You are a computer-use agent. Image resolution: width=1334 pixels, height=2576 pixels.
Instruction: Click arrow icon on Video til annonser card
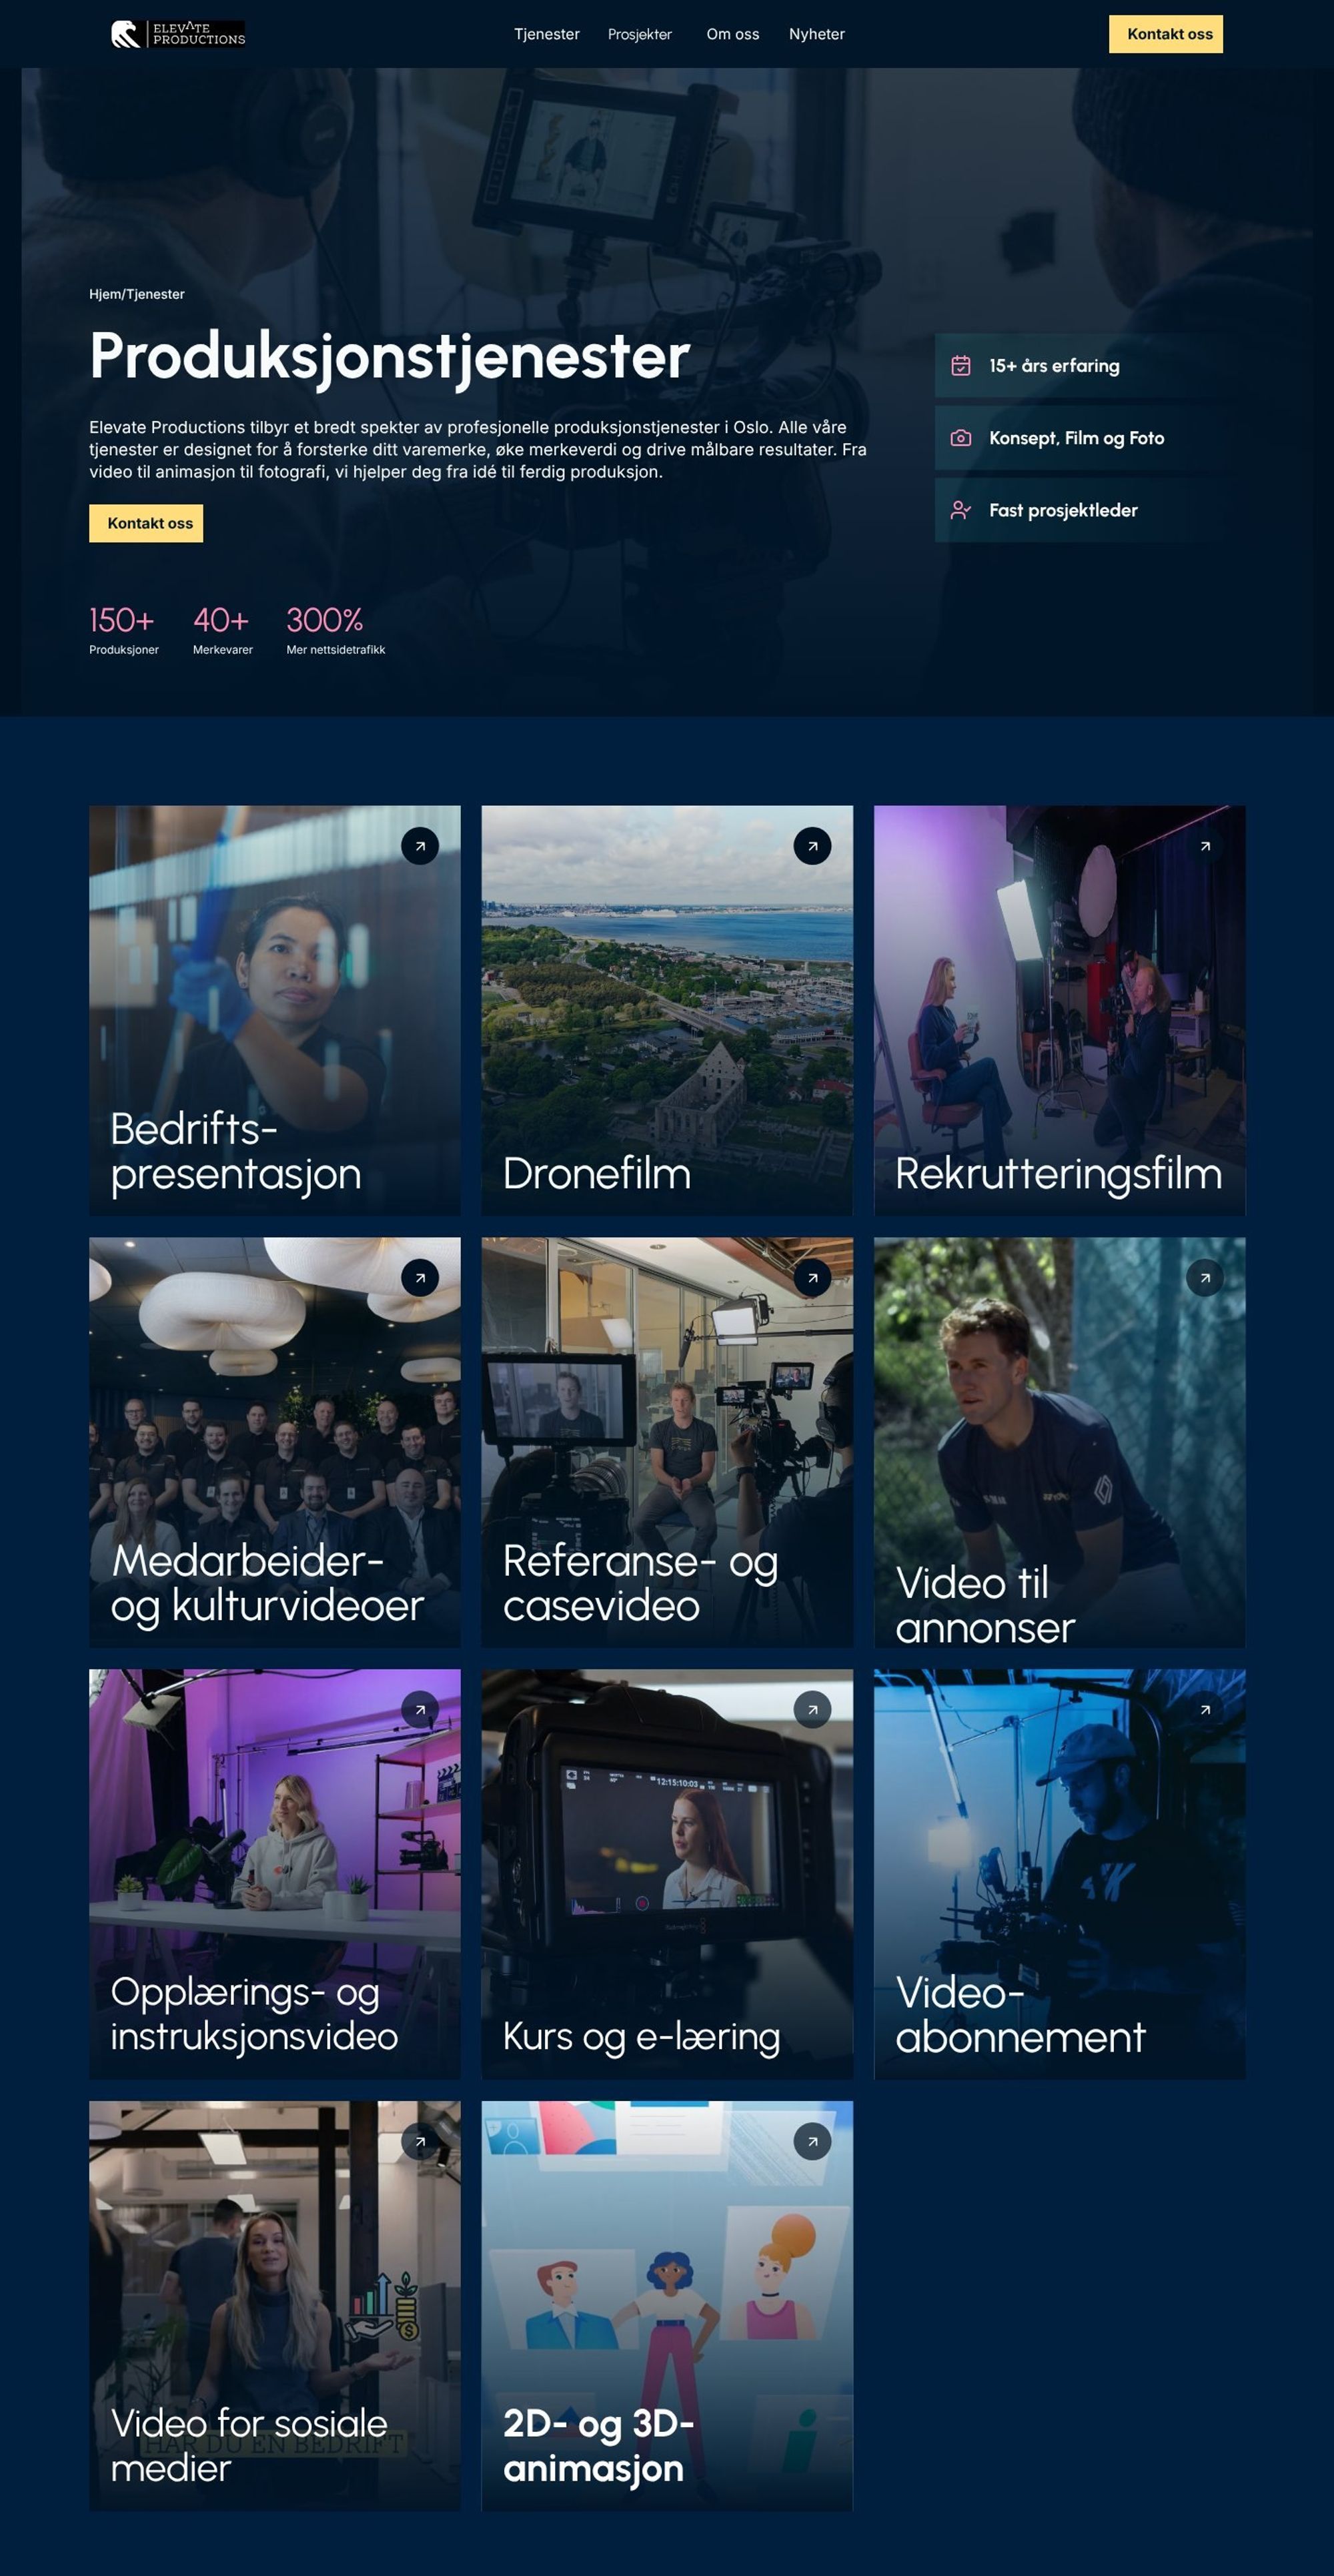click(1205, 1278)
